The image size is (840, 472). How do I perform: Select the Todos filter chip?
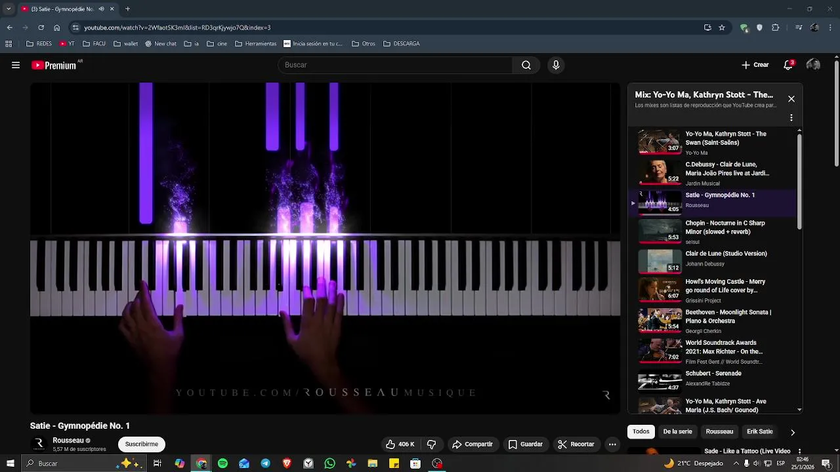click(x=641, y=431)
